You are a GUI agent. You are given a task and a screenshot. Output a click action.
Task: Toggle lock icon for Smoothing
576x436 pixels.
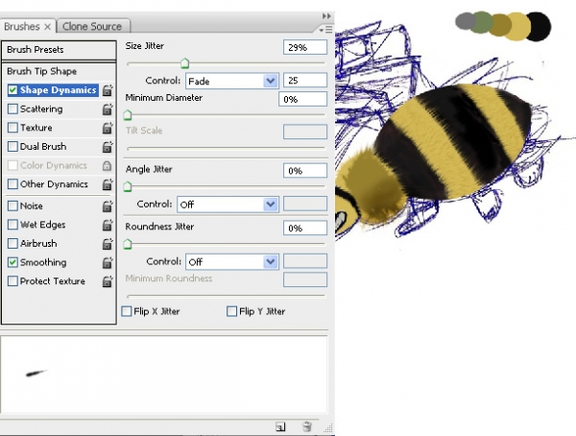(x=108, y=262)
